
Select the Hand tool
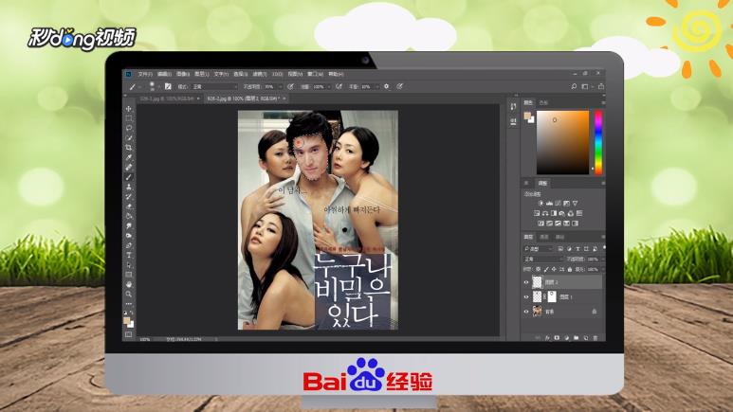129,284
